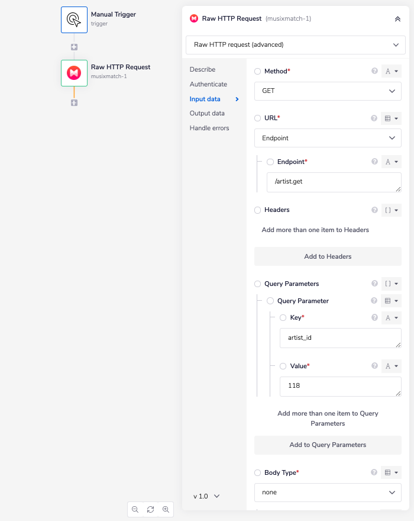Open the Body Type none dropdown
Image resolution: width=414 pixels, height=521 pixels.
pos(328,492)
